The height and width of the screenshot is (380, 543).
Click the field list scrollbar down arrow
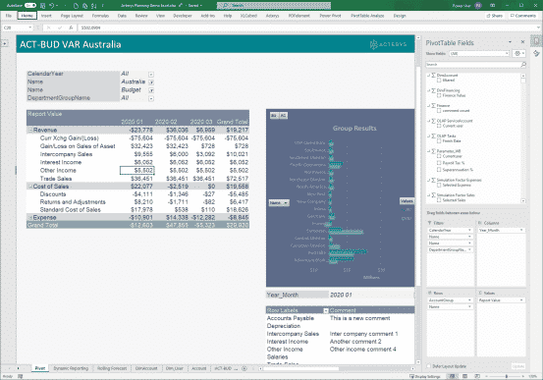[x=523, y=201]
